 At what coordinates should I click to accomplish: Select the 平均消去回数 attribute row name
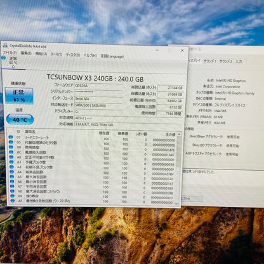click(36, 187)
